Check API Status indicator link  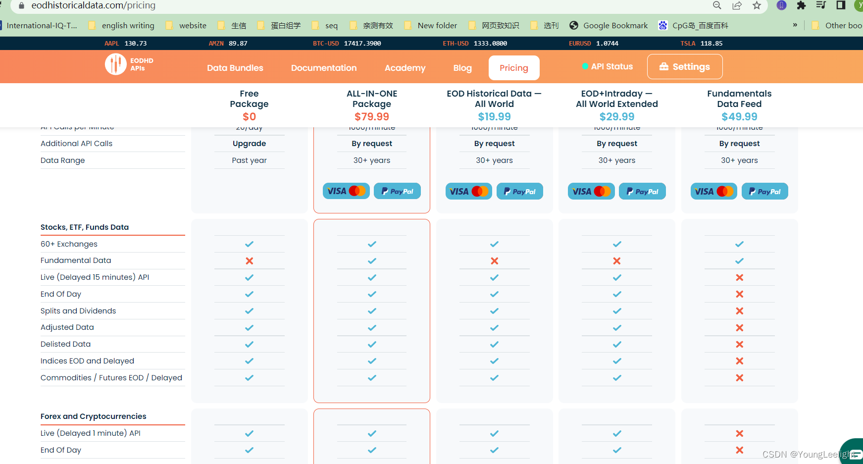click(608, 66)
